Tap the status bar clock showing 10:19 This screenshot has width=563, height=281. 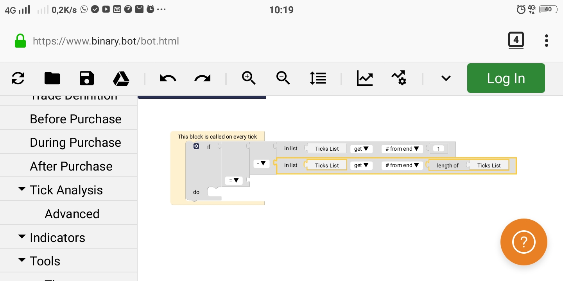pyautogui.click(x=281, y=10)
